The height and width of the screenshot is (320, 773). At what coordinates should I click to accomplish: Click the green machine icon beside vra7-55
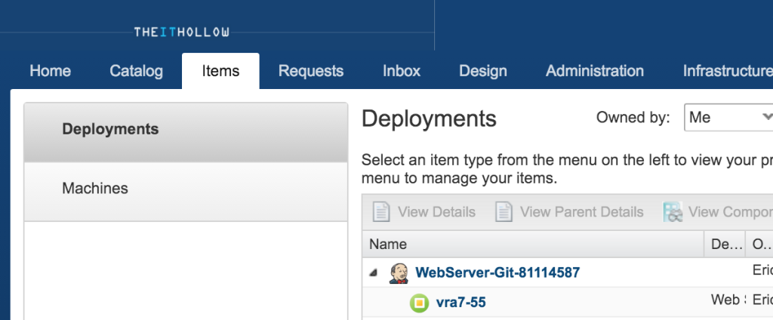(419, 303)
